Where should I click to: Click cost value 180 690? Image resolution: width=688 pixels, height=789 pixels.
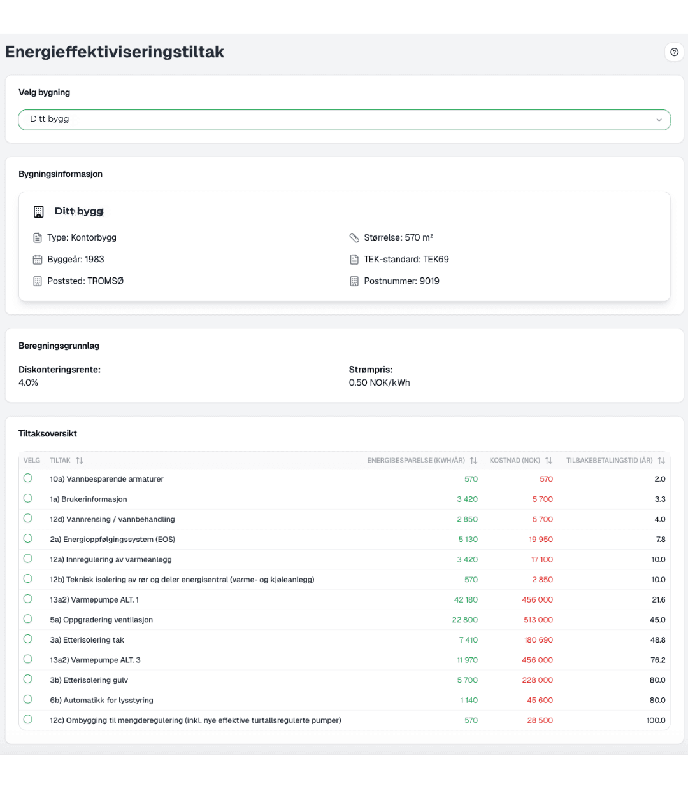point(538,640)
